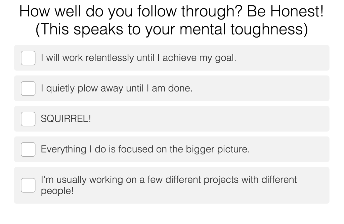Enable the 'bigger picture' option checkbox

pos(28,149)
